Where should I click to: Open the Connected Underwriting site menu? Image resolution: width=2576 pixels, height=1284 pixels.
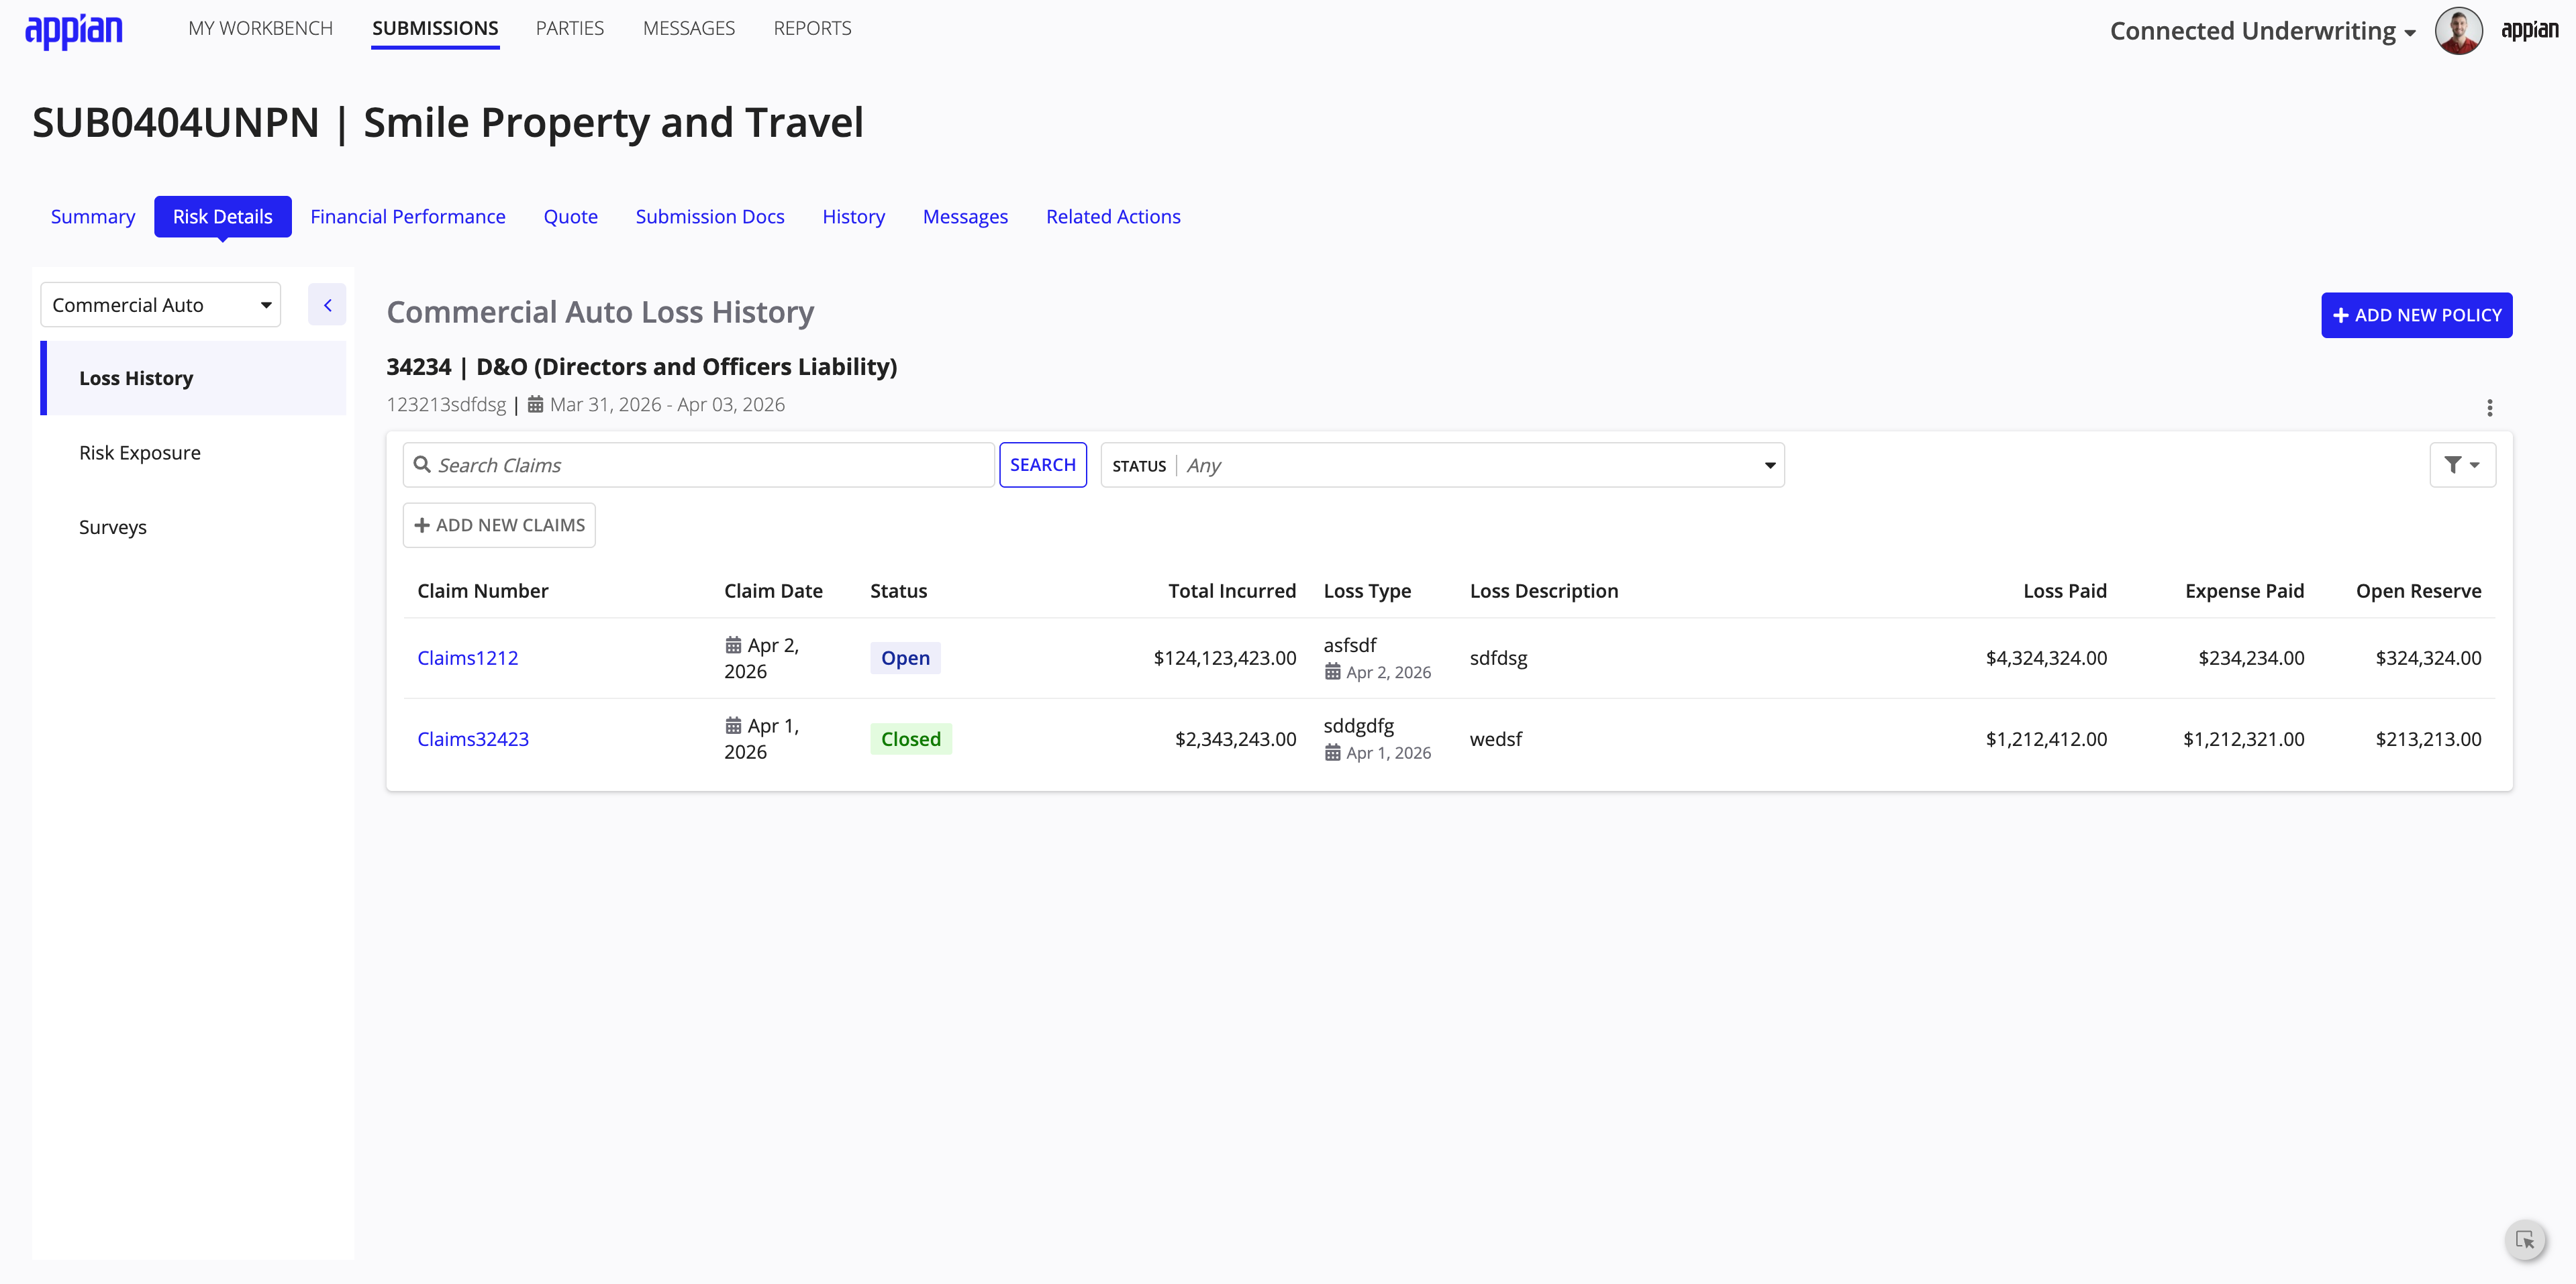coord(2262,31)
